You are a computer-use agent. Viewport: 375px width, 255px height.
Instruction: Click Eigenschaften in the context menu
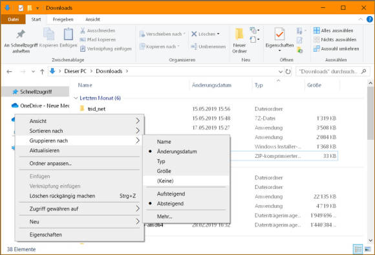click(80, 235)
